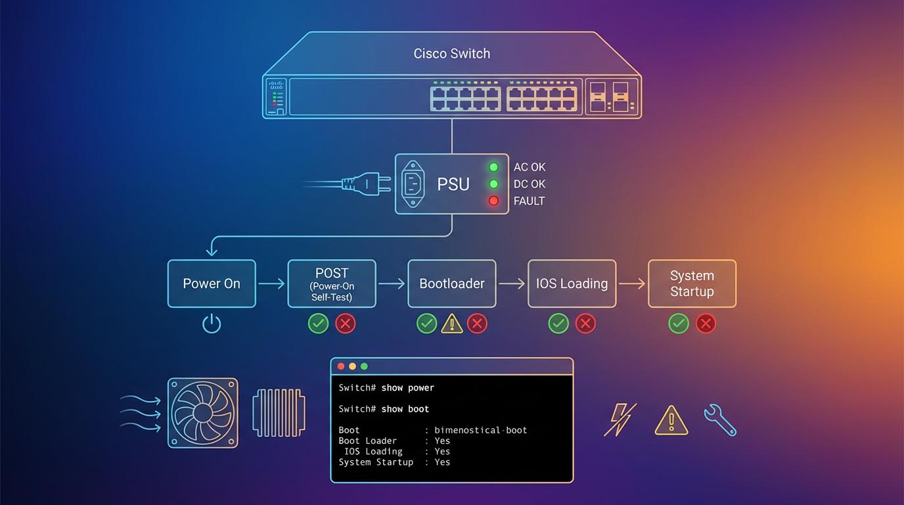Click the red FAULT indicator light
This screenshot has height=505, width=904.
(494, 201)
